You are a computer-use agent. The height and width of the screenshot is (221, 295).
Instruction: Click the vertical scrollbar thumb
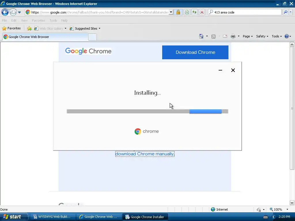(292, 108)
